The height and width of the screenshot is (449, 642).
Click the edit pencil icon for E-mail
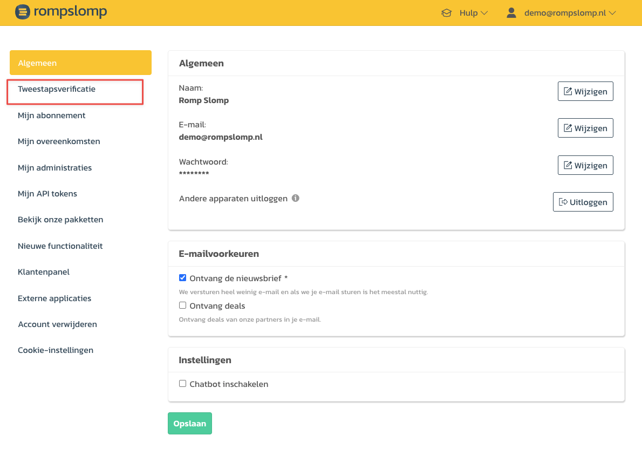point(568,128)
